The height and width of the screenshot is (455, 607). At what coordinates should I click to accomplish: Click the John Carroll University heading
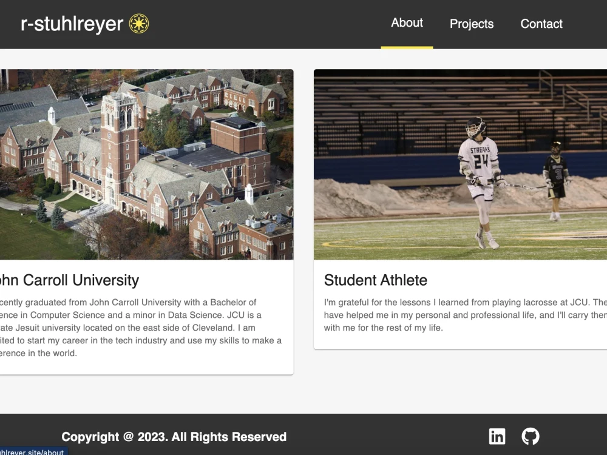[x=69, y=280]
